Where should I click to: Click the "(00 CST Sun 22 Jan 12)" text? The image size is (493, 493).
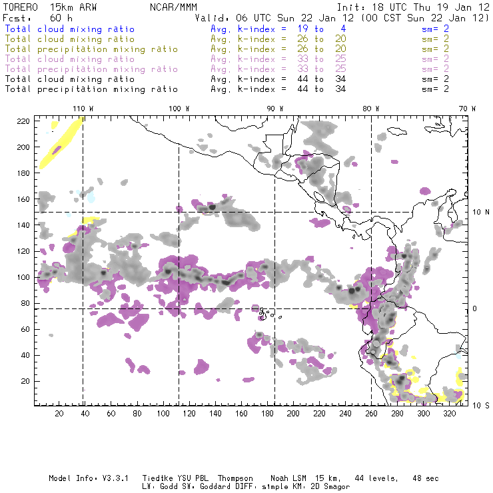coord(425,18)
